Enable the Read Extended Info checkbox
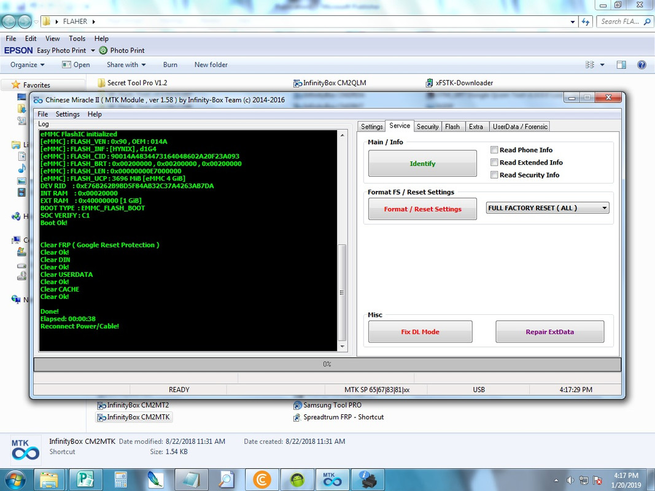The height and width of the screenshot is (491, 655). [x=494, y=162]
